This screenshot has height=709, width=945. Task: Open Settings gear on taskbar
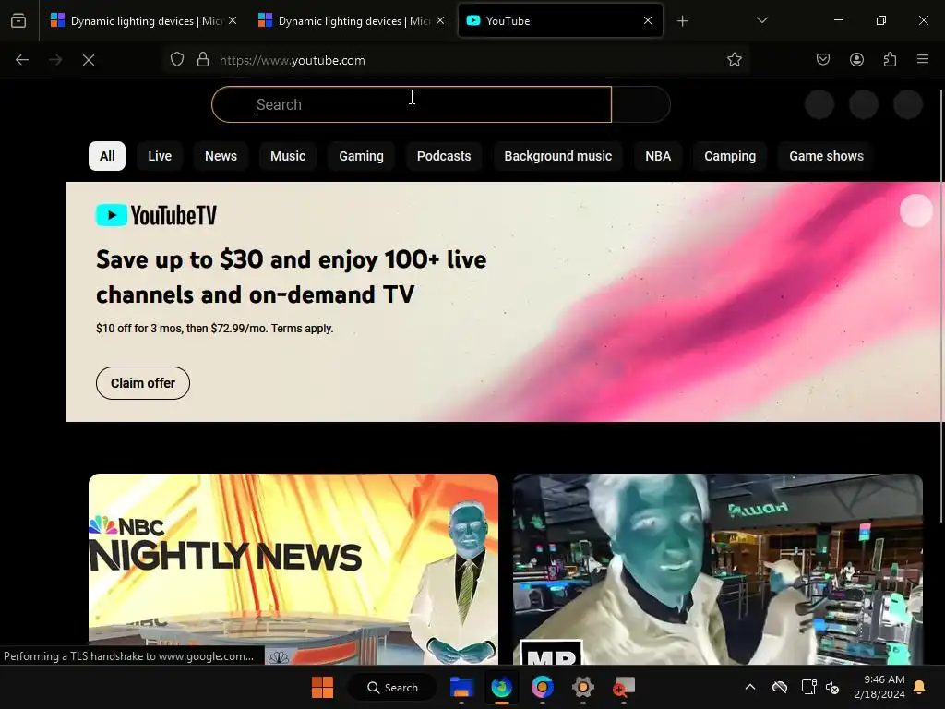pos(583,687)
